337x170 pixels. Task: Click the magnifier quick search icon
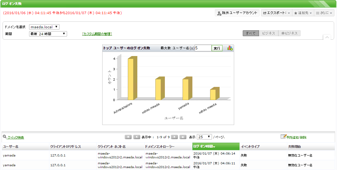point(4,136)
